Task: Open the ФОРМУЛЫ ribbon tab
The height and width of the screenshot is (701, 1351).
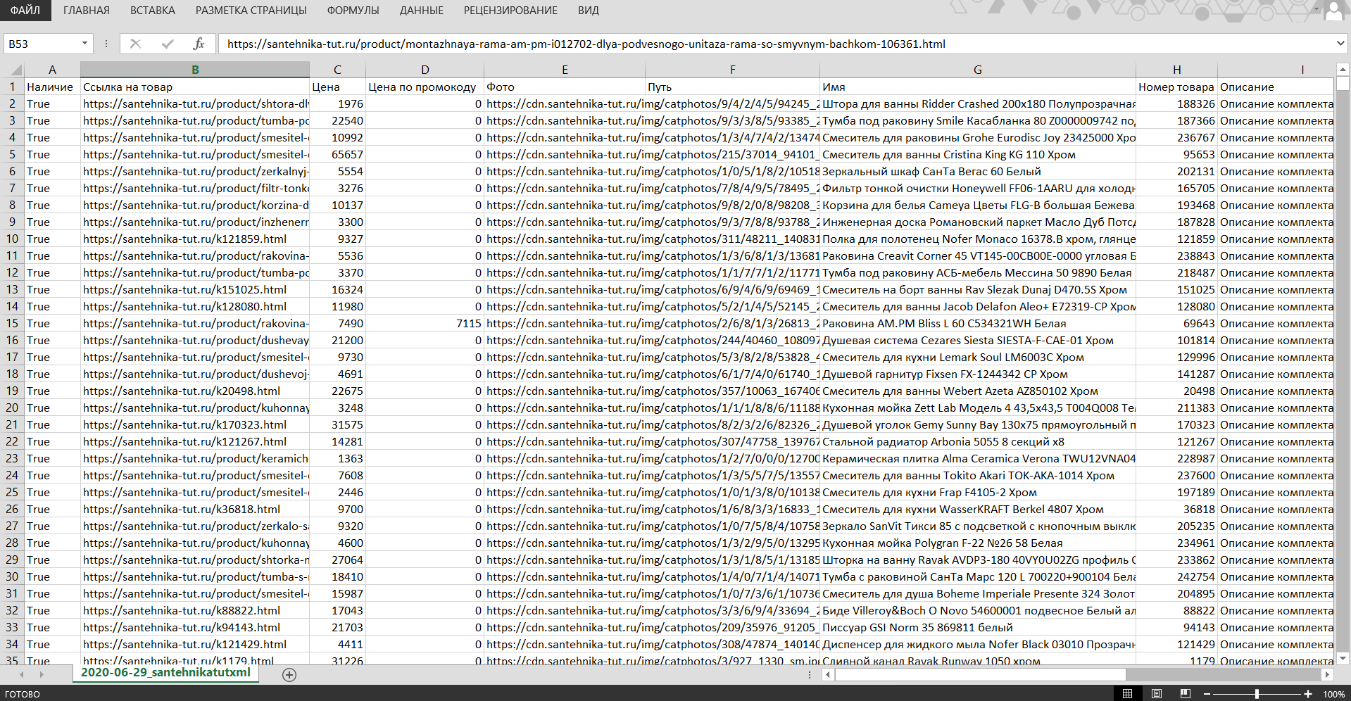Action: pos(353,11)
